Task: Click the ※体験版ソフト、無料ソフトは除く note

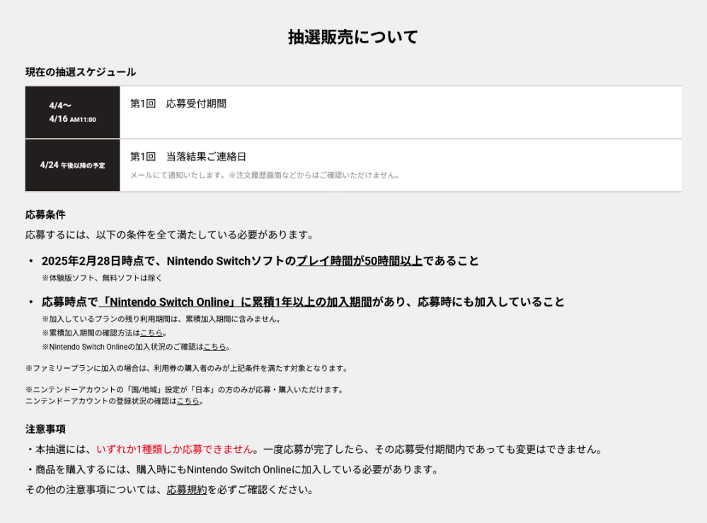Action: [102, 278]
